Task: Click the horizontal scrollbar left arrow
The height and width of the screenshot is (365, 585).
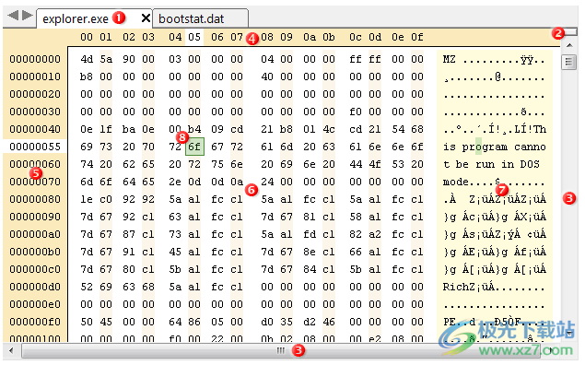Action: pyautogui.click(x=12, y=350)
